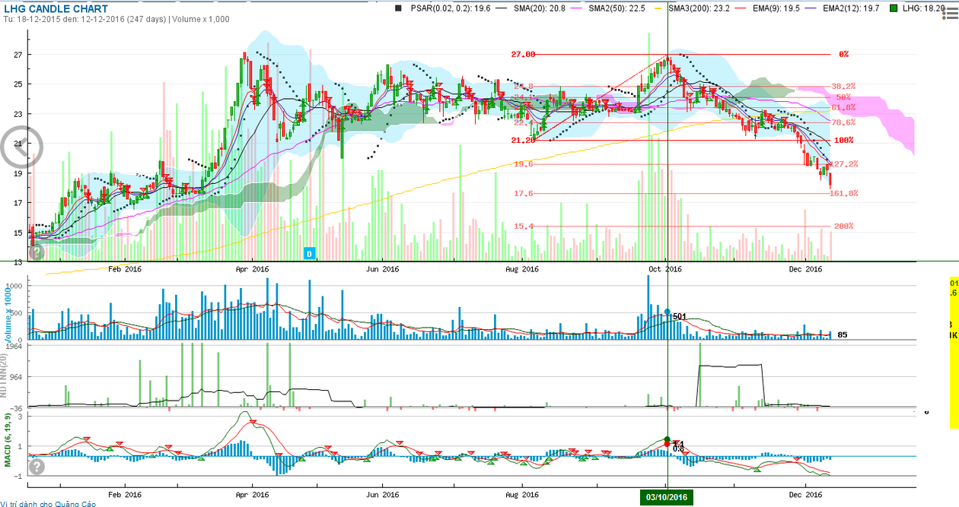Select Fibonacci 50% level label
The width and height of the screenshot is (959, 507).
coord(843,97)
